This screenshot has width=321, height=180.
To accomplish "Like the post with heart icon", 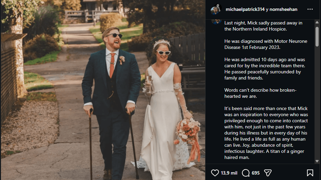I will [215, 173].
